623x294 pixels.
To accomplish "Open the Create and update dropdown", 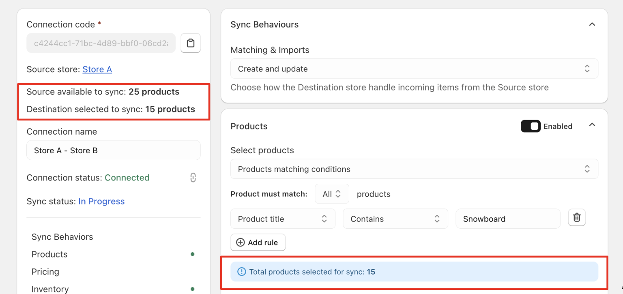I will 414,69.
